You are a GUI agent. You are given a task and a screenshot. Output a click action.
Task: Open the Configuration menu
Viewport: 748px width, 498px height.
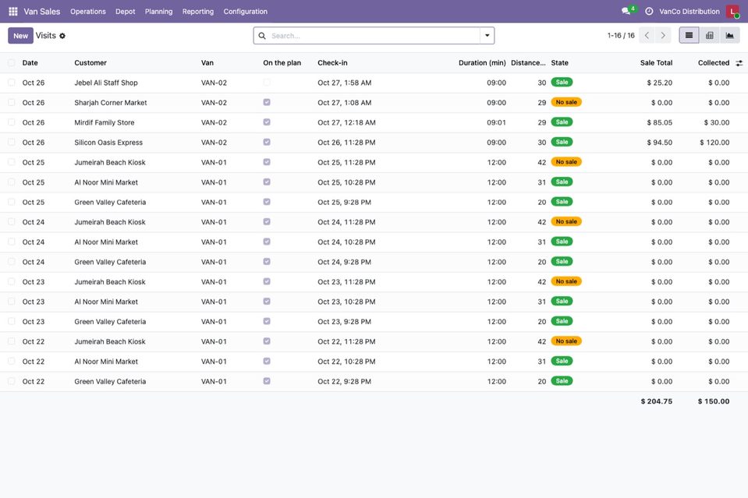pos(245,12)
